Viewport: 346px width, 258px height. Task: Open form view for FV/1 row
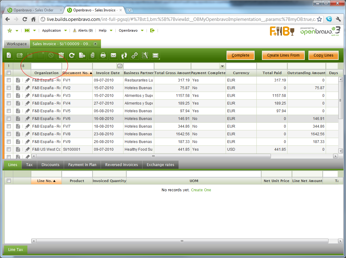tap(18, 80)
